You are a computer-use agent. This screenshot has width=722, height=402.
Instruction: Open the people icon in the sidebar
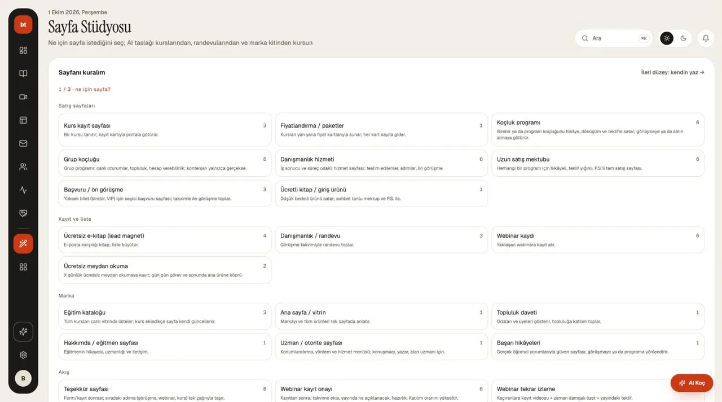tap(23, 167)
